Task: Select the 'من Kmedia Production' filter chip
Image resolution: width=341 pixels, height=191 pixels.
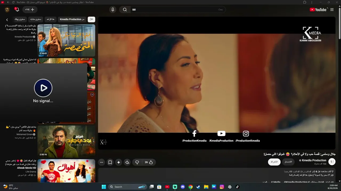Action: [72, 19]
